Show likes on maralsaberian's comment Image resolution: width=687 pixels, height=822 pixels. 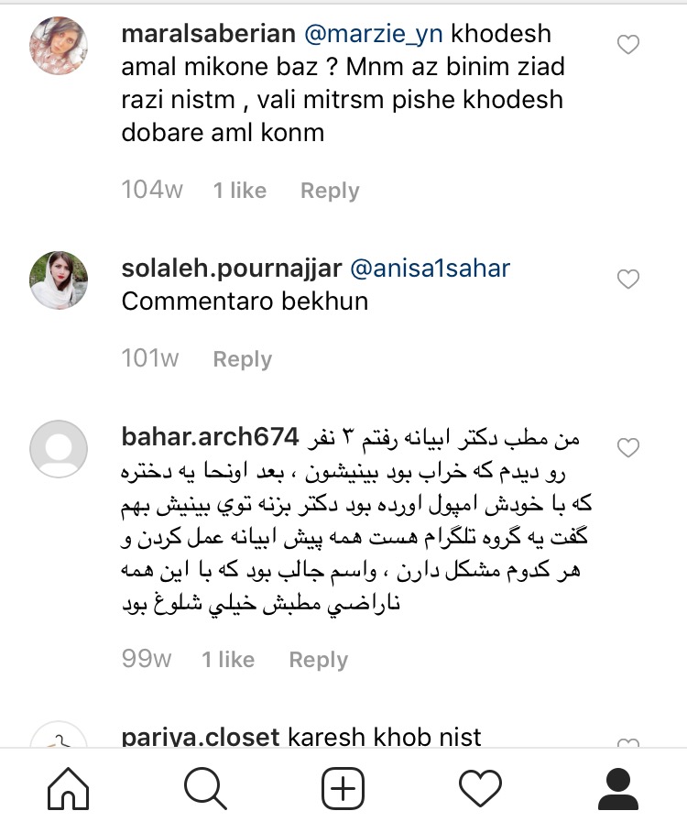239,191
